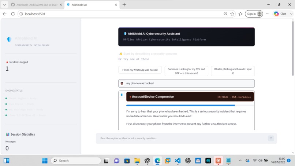Open Visual Studio Code from the taskbar

point(178,161)
